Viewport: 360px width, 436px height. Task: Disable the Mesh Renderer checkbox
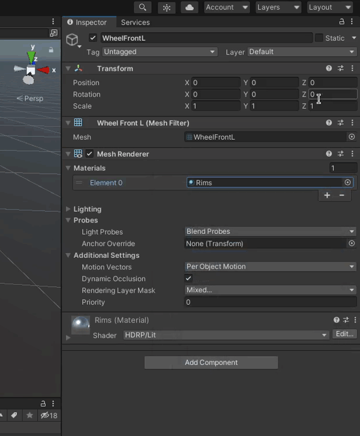[89, 154]
